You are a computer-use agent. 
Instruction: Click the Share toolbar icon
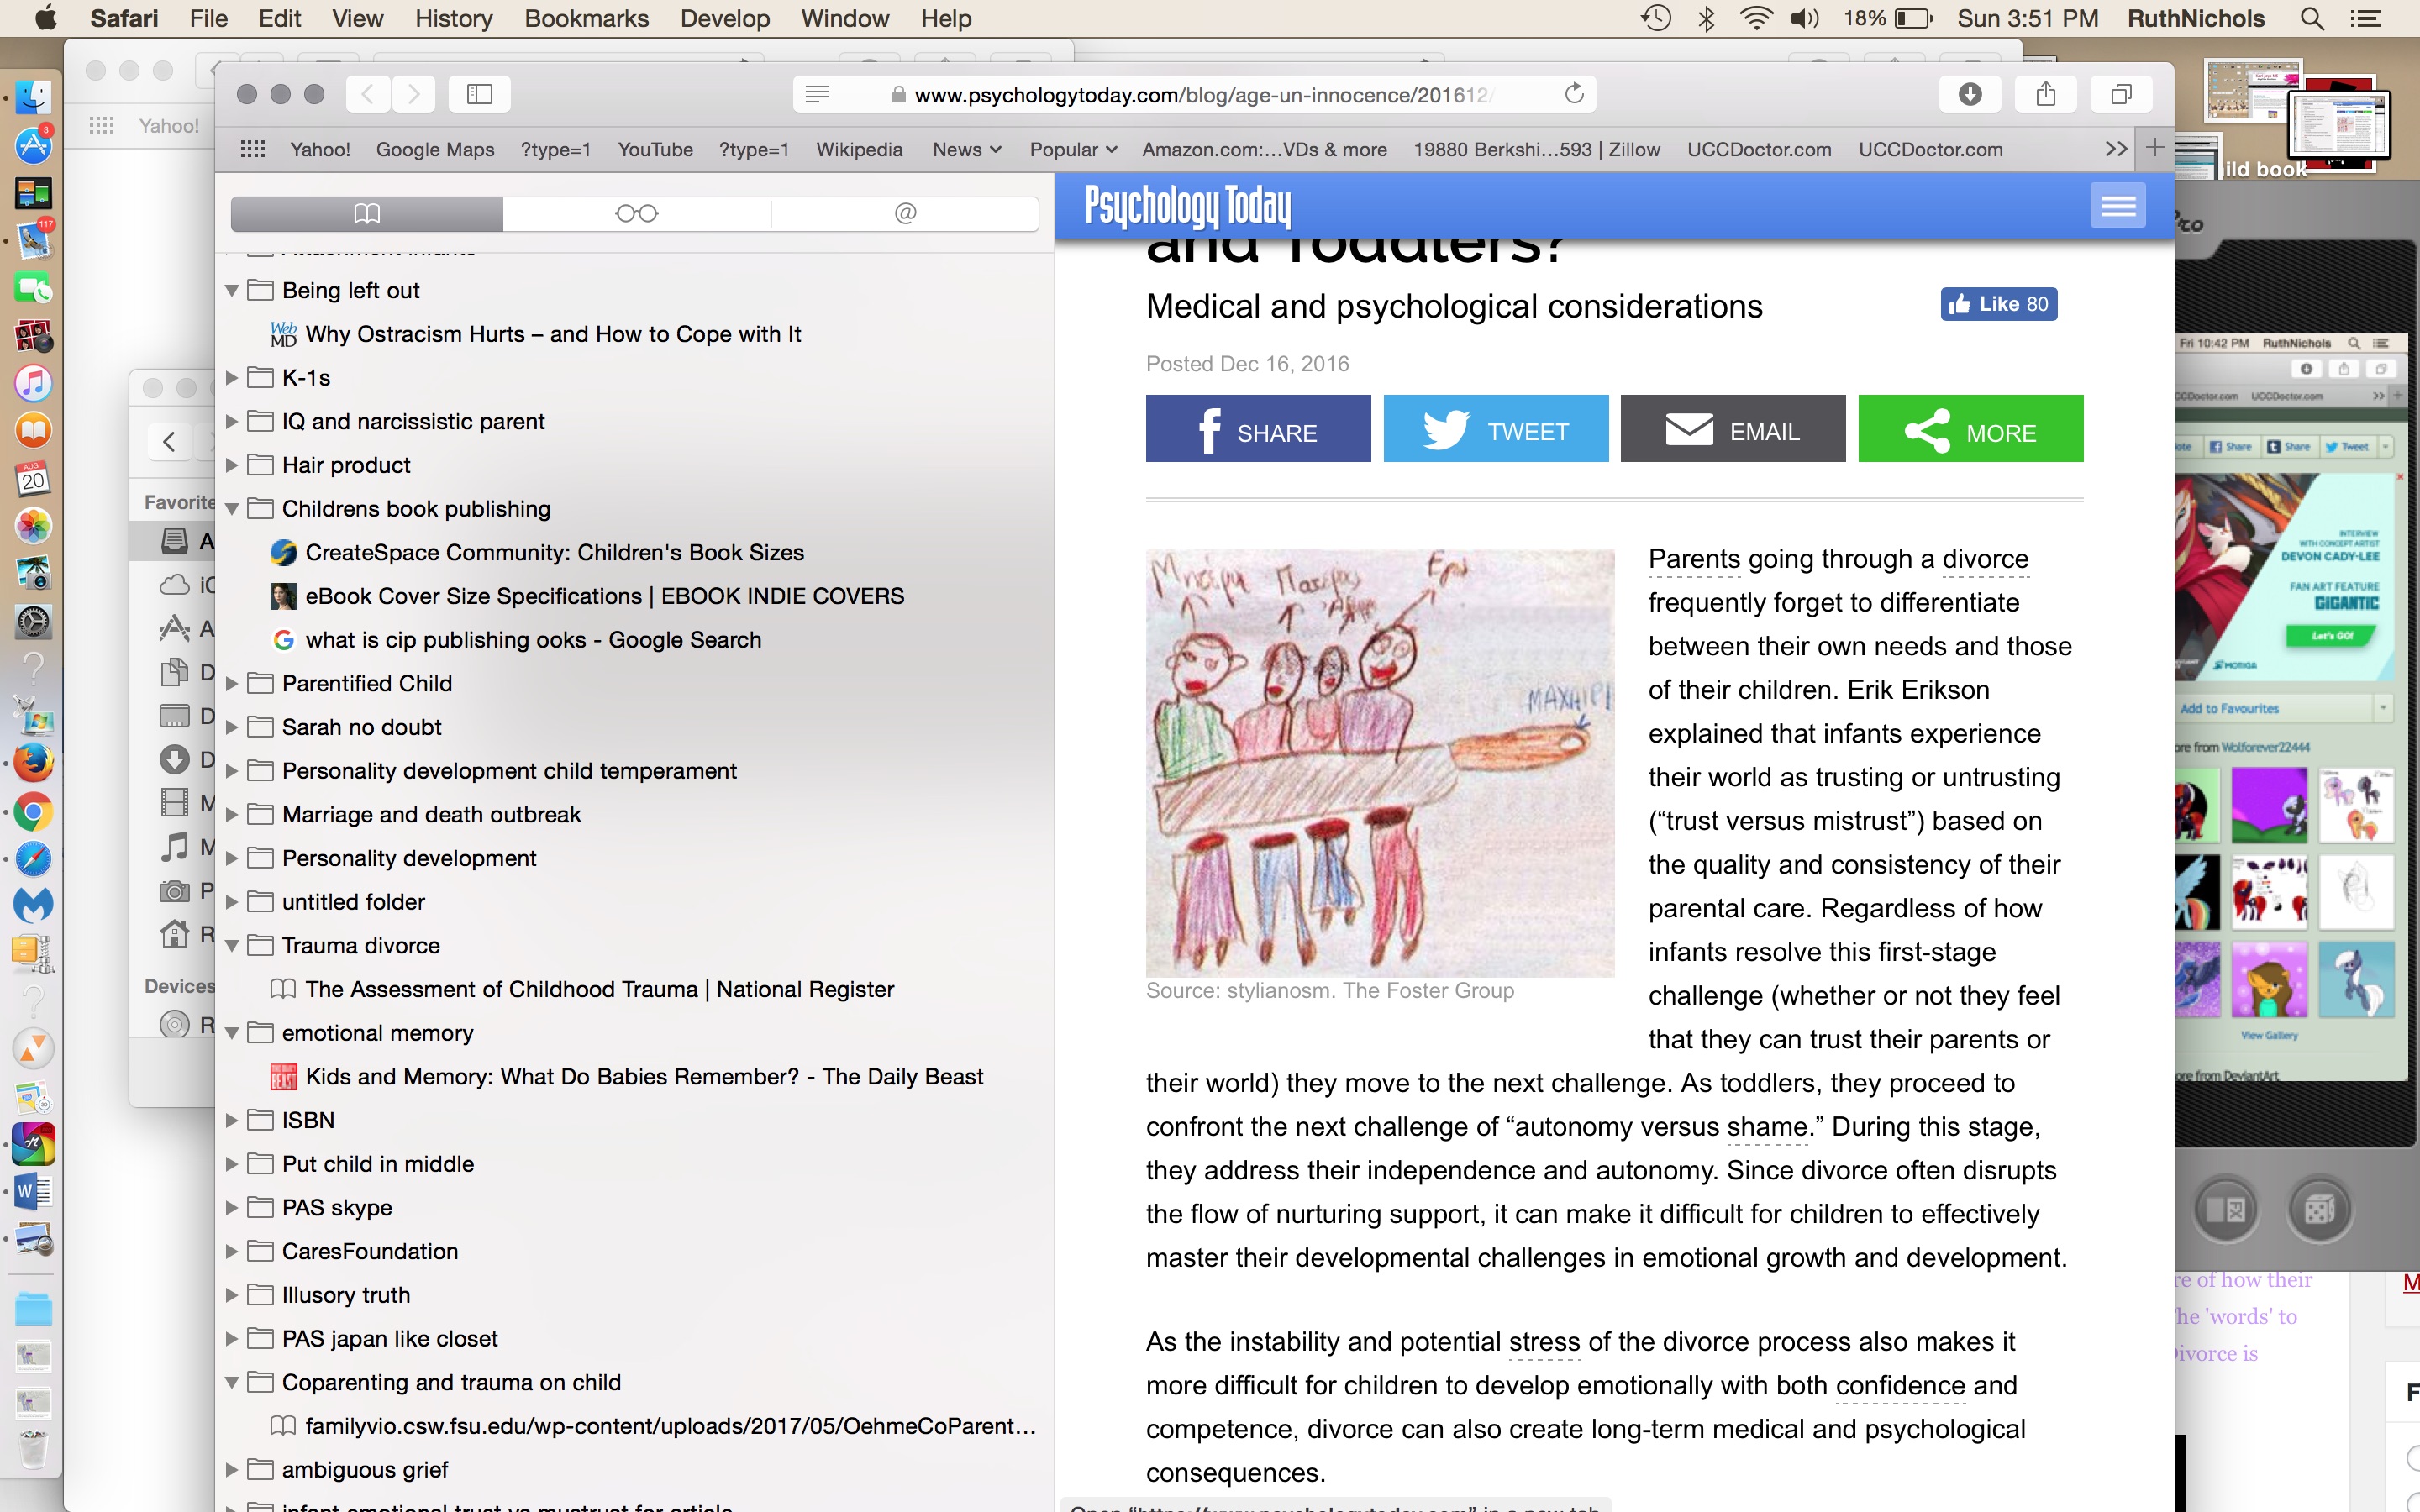click(2045, 94)
